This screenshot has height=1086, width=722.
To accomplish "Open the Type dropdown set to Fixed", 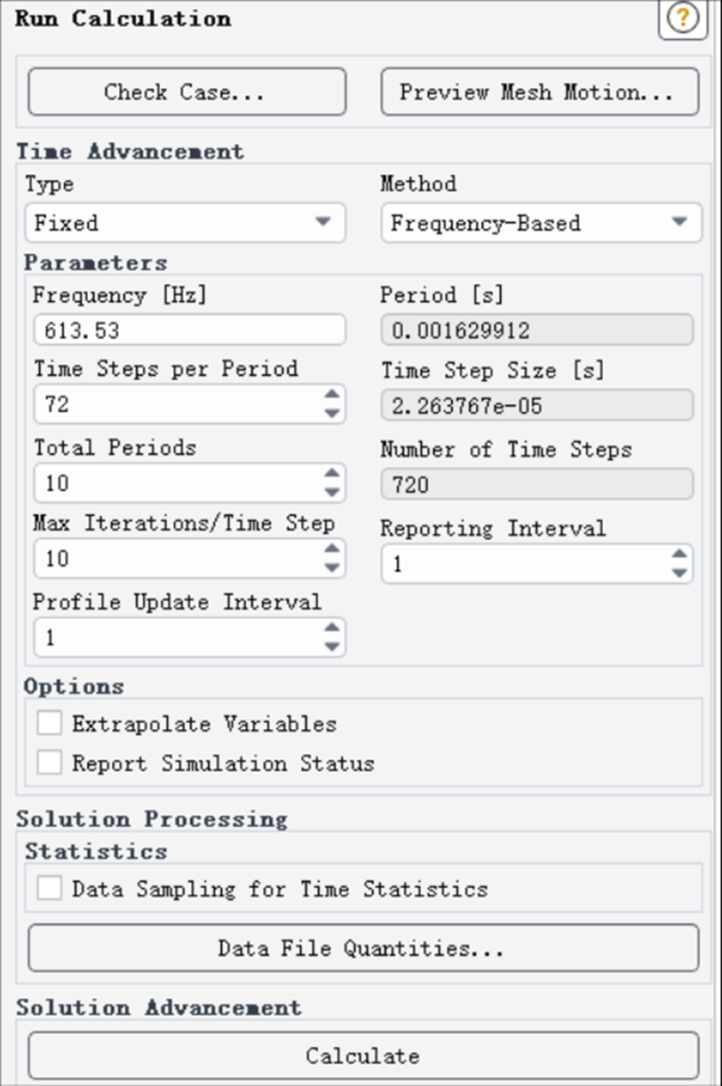I will point(185,222).
